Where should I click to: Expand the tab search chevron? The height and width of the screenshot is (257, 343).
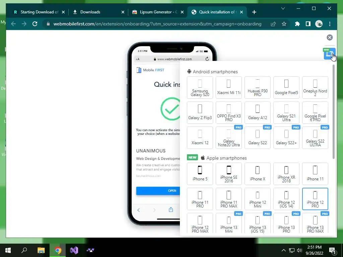[x=283, y=8]
